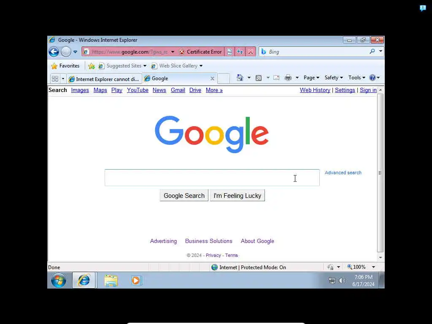Open the Favorites star button
The width and height of the screenshot is (432, 324).
(65, 66)
